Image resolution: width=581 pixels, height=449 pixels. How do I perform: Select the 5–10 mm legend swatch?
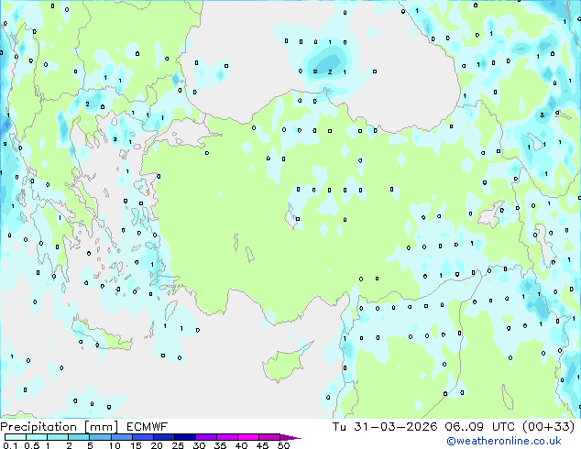(100, 437)
